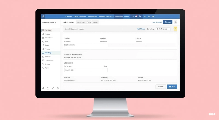Expand the dropdown under No Erpaists

(86, 70)
